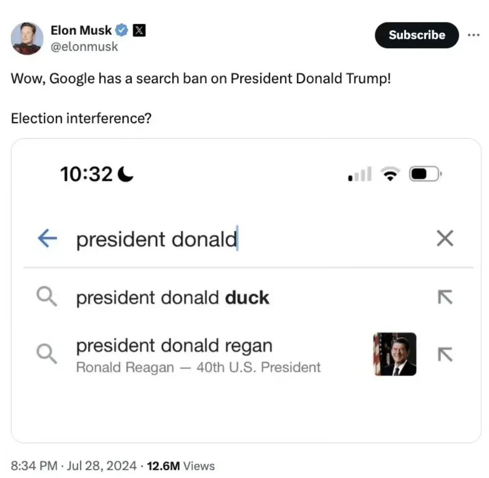Image resolution: width=489 pixels, height=478 pixels.
Task: Click the X affiliation badge icon
Action: pos(139,31)
